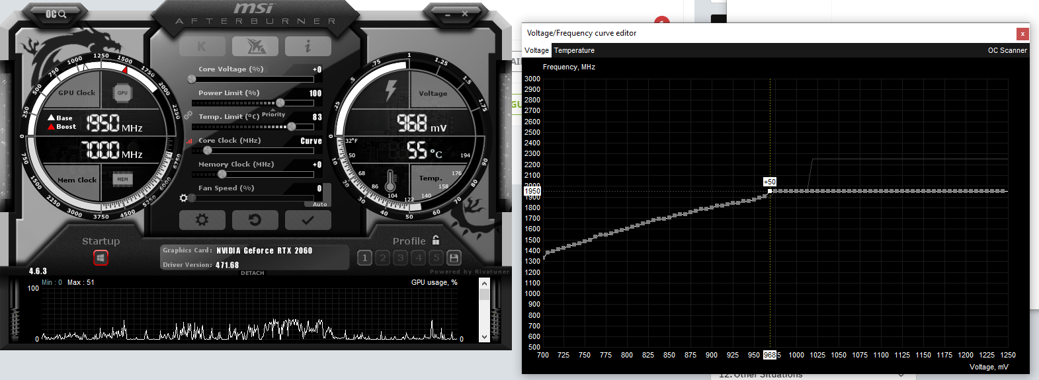
Task: Minimize the Afterburner window
Action: click(x=448, y=14)
